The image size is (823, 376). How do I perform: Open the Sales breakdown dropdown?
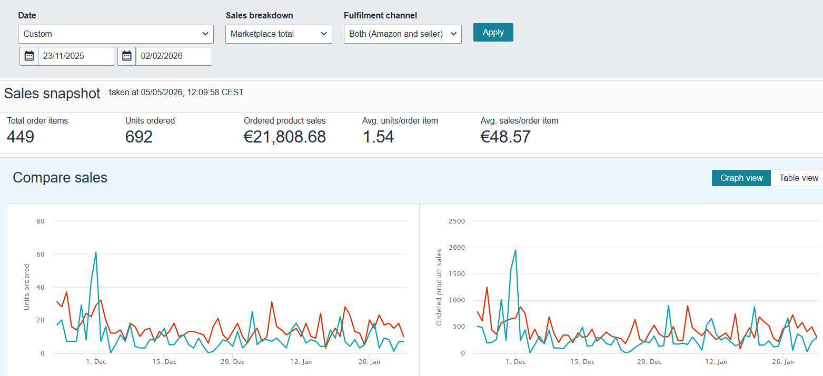coord(279,34)
